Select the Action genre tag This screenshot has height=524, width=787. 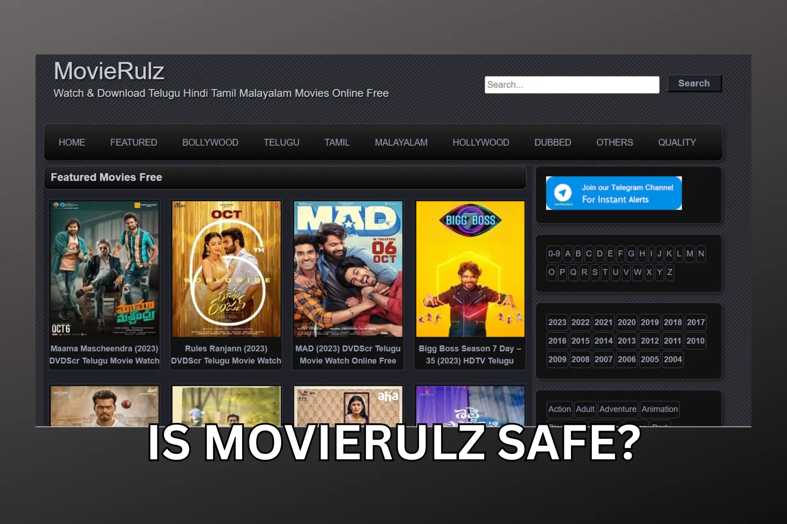pyautogui.click(x=559, y=409)
